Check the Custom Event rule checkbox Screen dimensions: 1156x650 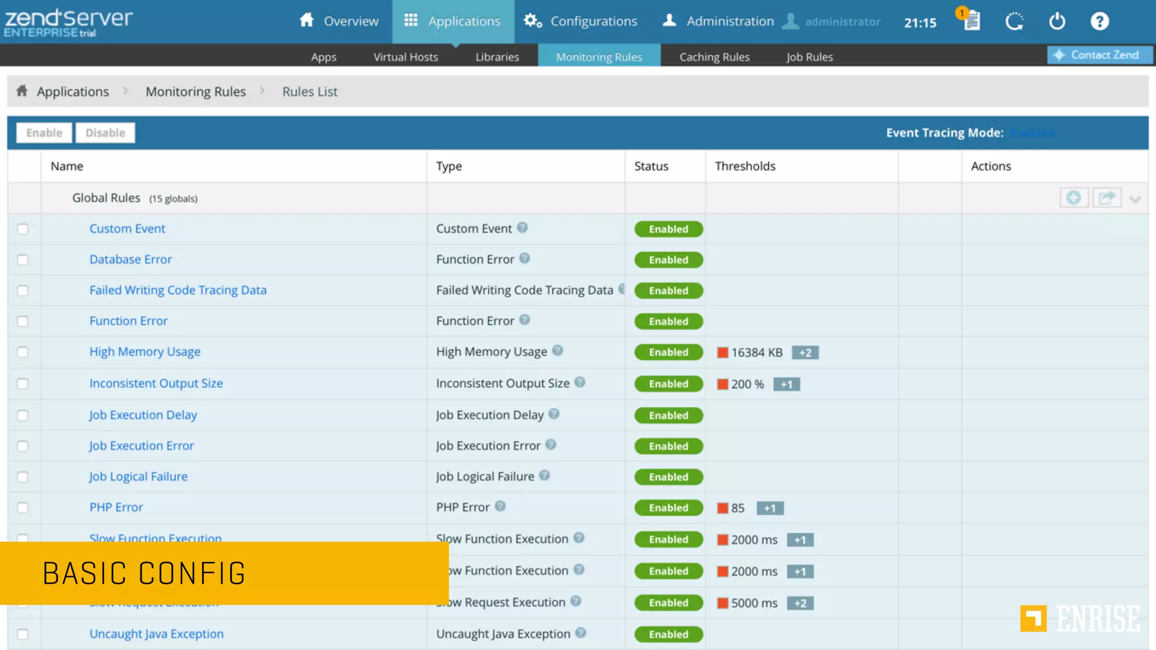(x=23, y=229)
